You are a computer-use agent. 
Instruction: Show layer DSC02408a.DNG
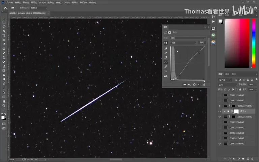point(220,133)
